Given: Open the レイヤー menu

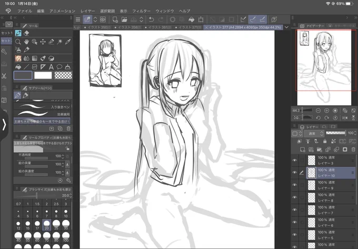Looking at the screenshot, I should 87,11.
